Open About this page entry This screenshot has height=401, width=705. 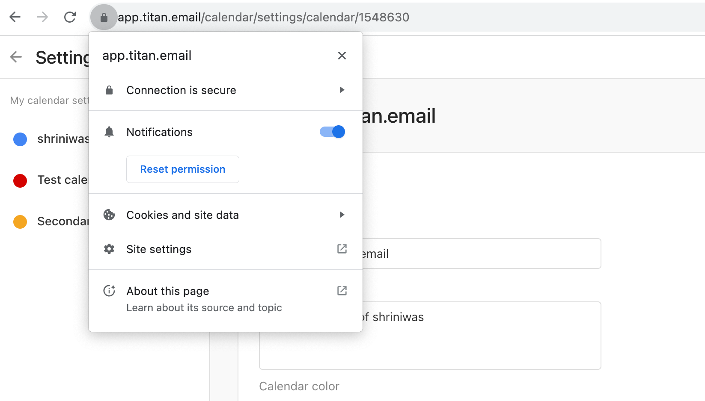click(226, 298)
